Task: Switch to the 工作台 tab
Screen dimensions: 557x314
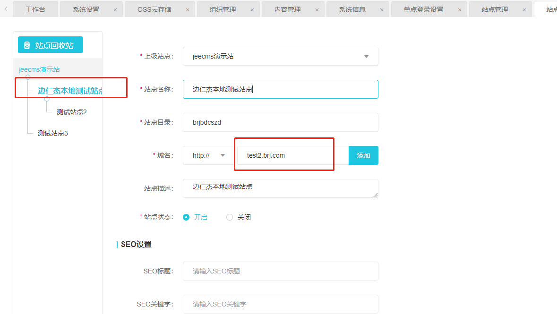Action: [35, 9]
